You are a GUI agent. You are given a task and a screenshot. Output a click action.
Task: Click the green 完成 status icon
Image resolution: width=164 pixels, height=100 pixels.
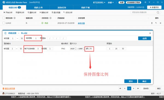(x=42, y=23)
